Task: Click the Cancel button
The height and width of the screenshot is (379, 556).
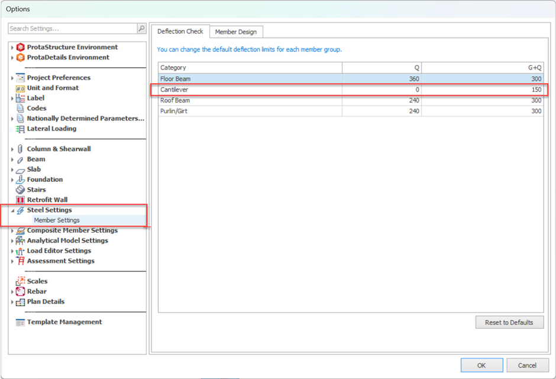Action: pos(527,365)
